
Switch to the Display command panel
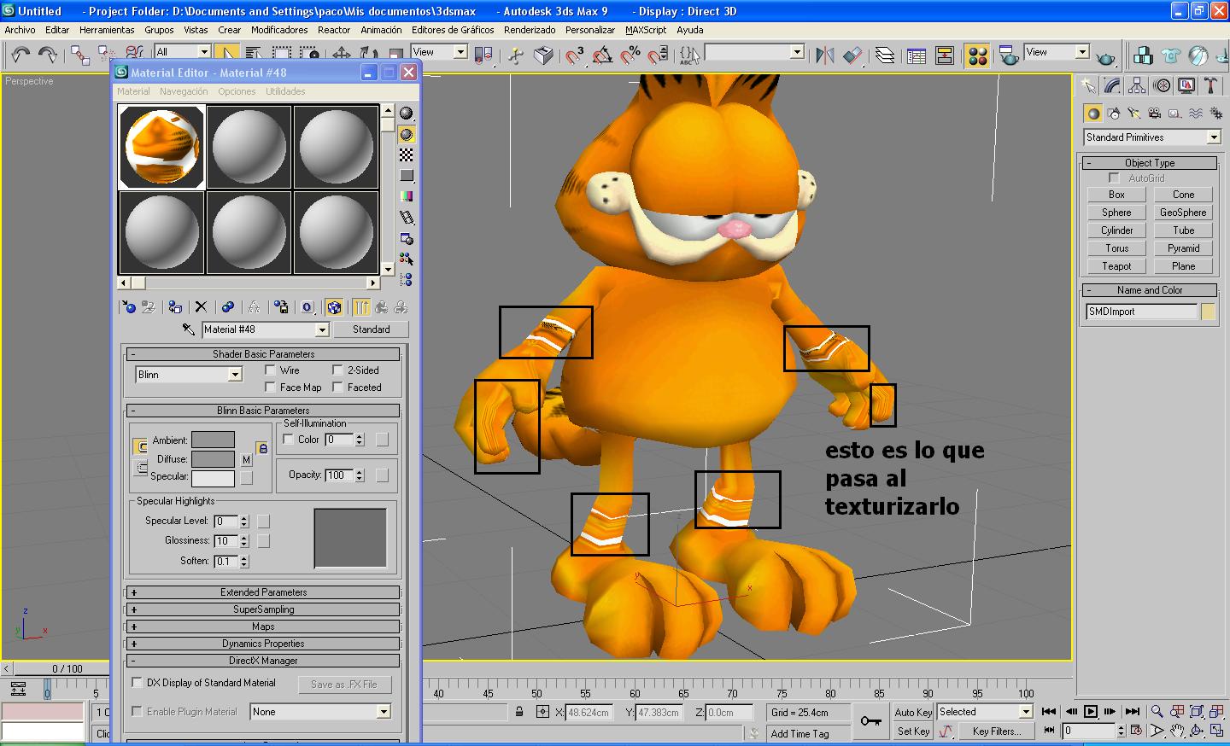pos(1186,85)
